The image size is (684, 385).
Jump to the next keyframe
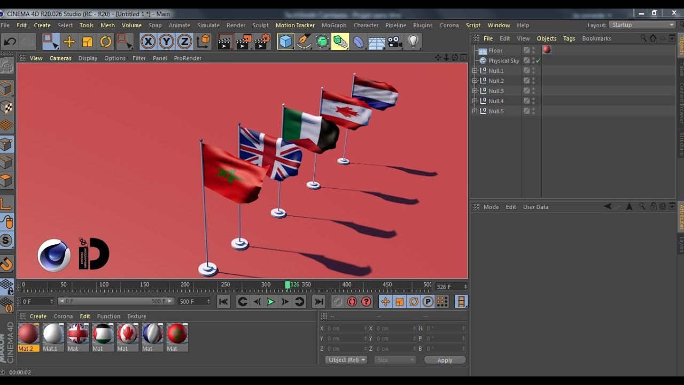click(x=299, y=302)
